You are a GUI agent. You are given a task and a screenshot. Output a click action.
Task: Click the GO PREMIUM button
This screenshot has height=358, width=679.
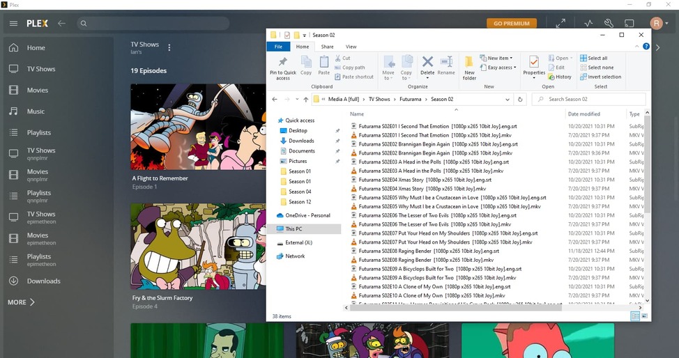[512, 24]
